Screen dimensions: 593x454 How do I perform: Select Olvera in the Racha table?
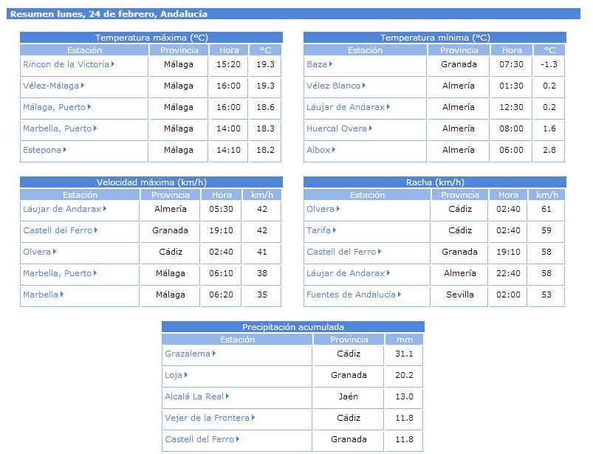coord(321,209)
